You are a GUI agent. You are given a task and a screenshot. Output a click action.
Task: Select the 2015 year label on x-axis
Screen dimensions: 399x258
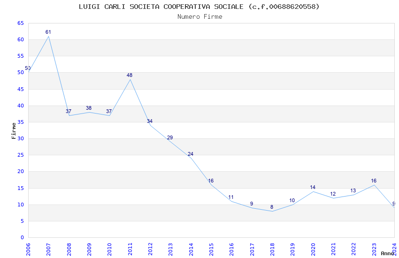(x=211, y=250)
